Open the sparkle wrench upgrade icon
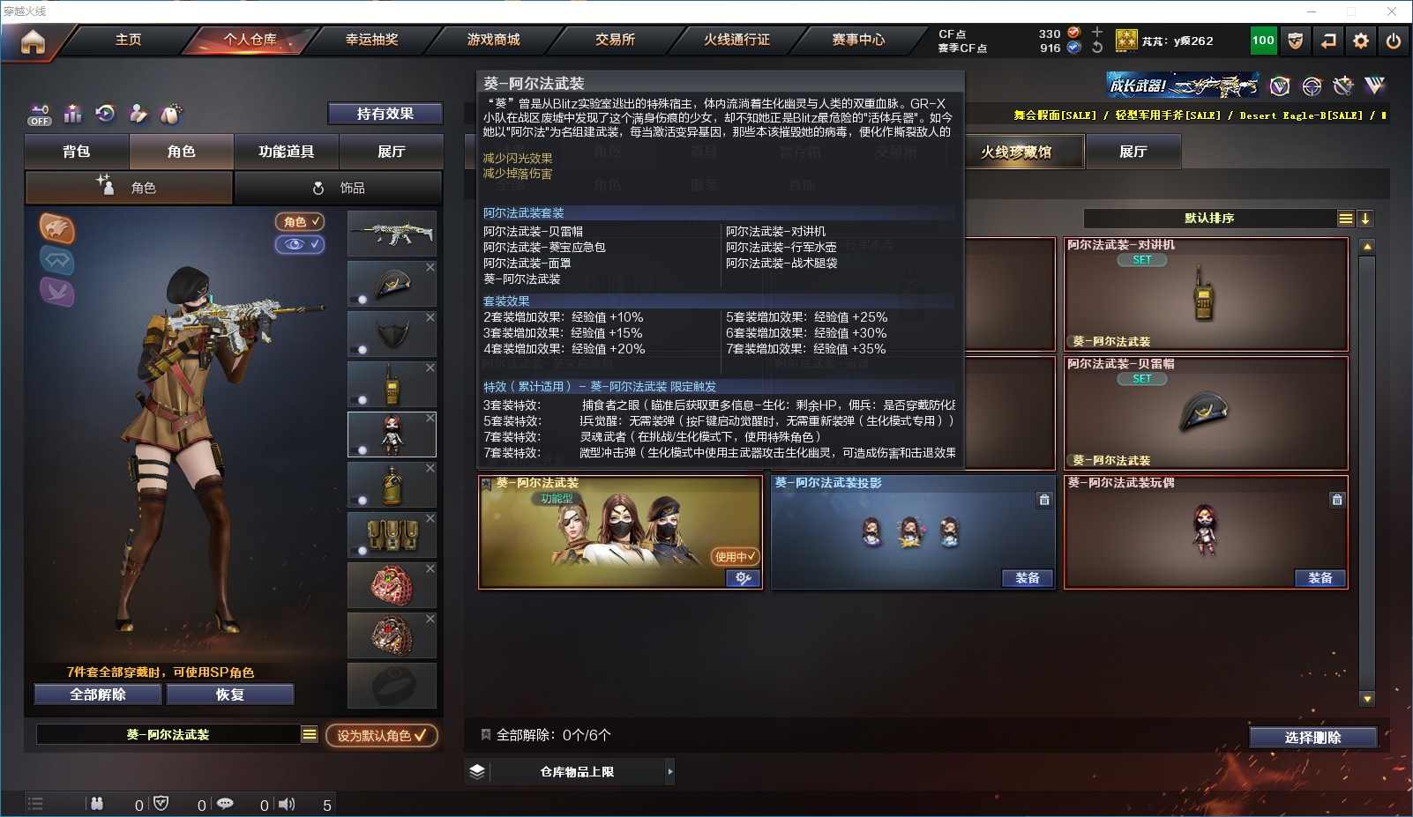This screenshot has width=1413, height=817. point(1343,85)
